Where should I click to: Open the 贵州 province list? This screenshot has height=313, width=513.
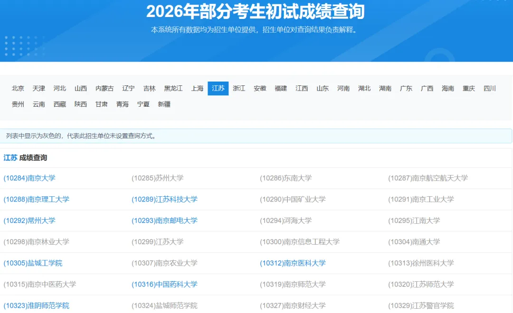click(x=18, y=104)
